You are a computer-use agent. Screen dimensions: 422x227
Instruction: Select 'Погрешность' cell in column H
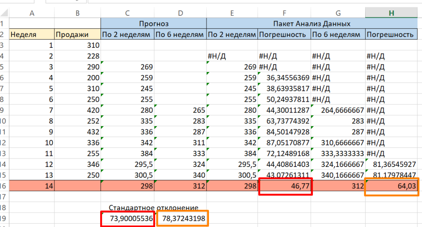click(392, 34)
